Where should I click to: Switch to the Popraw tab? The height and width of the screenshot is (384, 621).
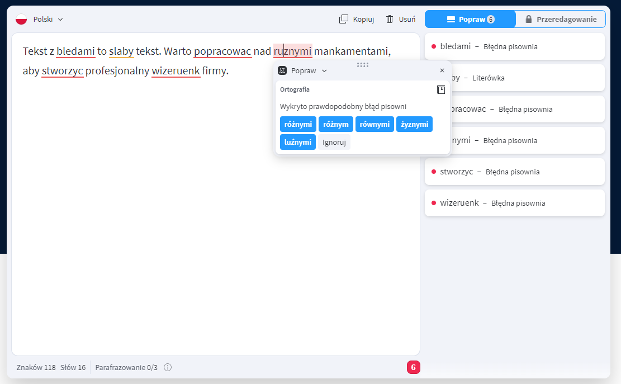[x=471, y=19]
